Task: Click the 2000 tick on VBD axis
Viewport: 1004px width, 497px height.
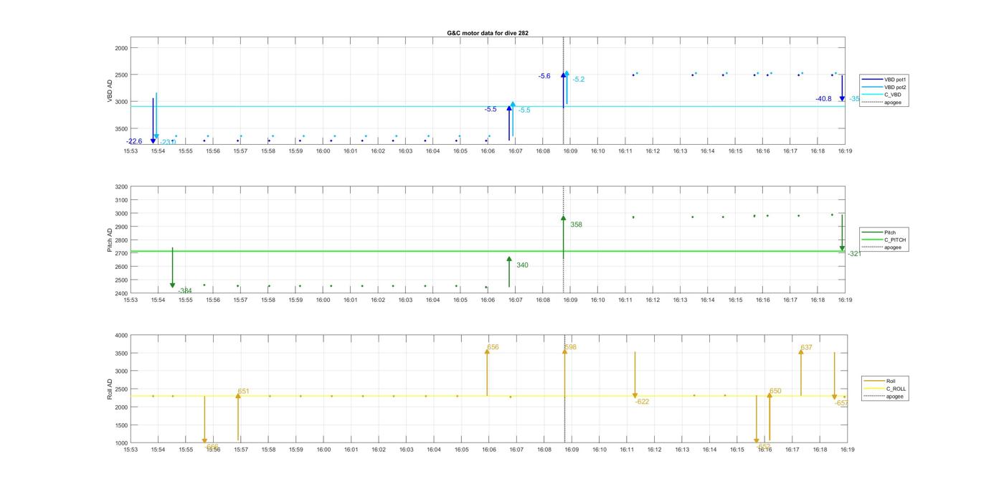Action: coord(120,48)
